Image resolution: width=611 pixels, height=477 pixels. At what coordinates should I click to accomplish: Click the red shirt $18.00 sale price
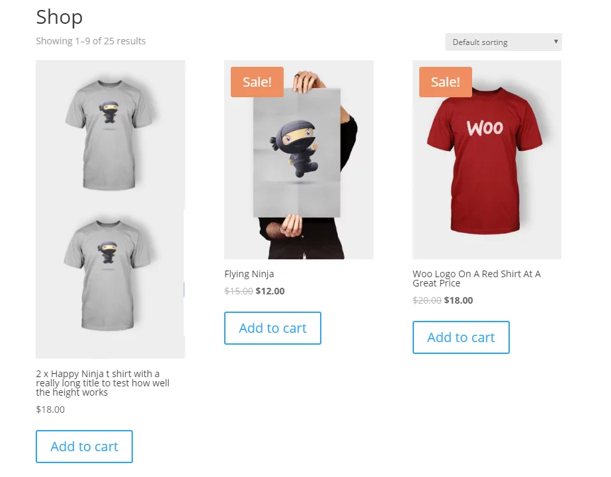(x=458, y=300)
